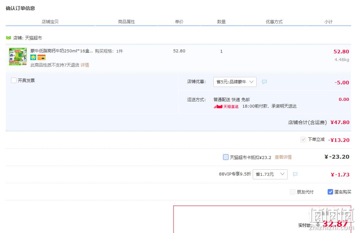Click the 优惠方式 column header

tap(274, 22)
